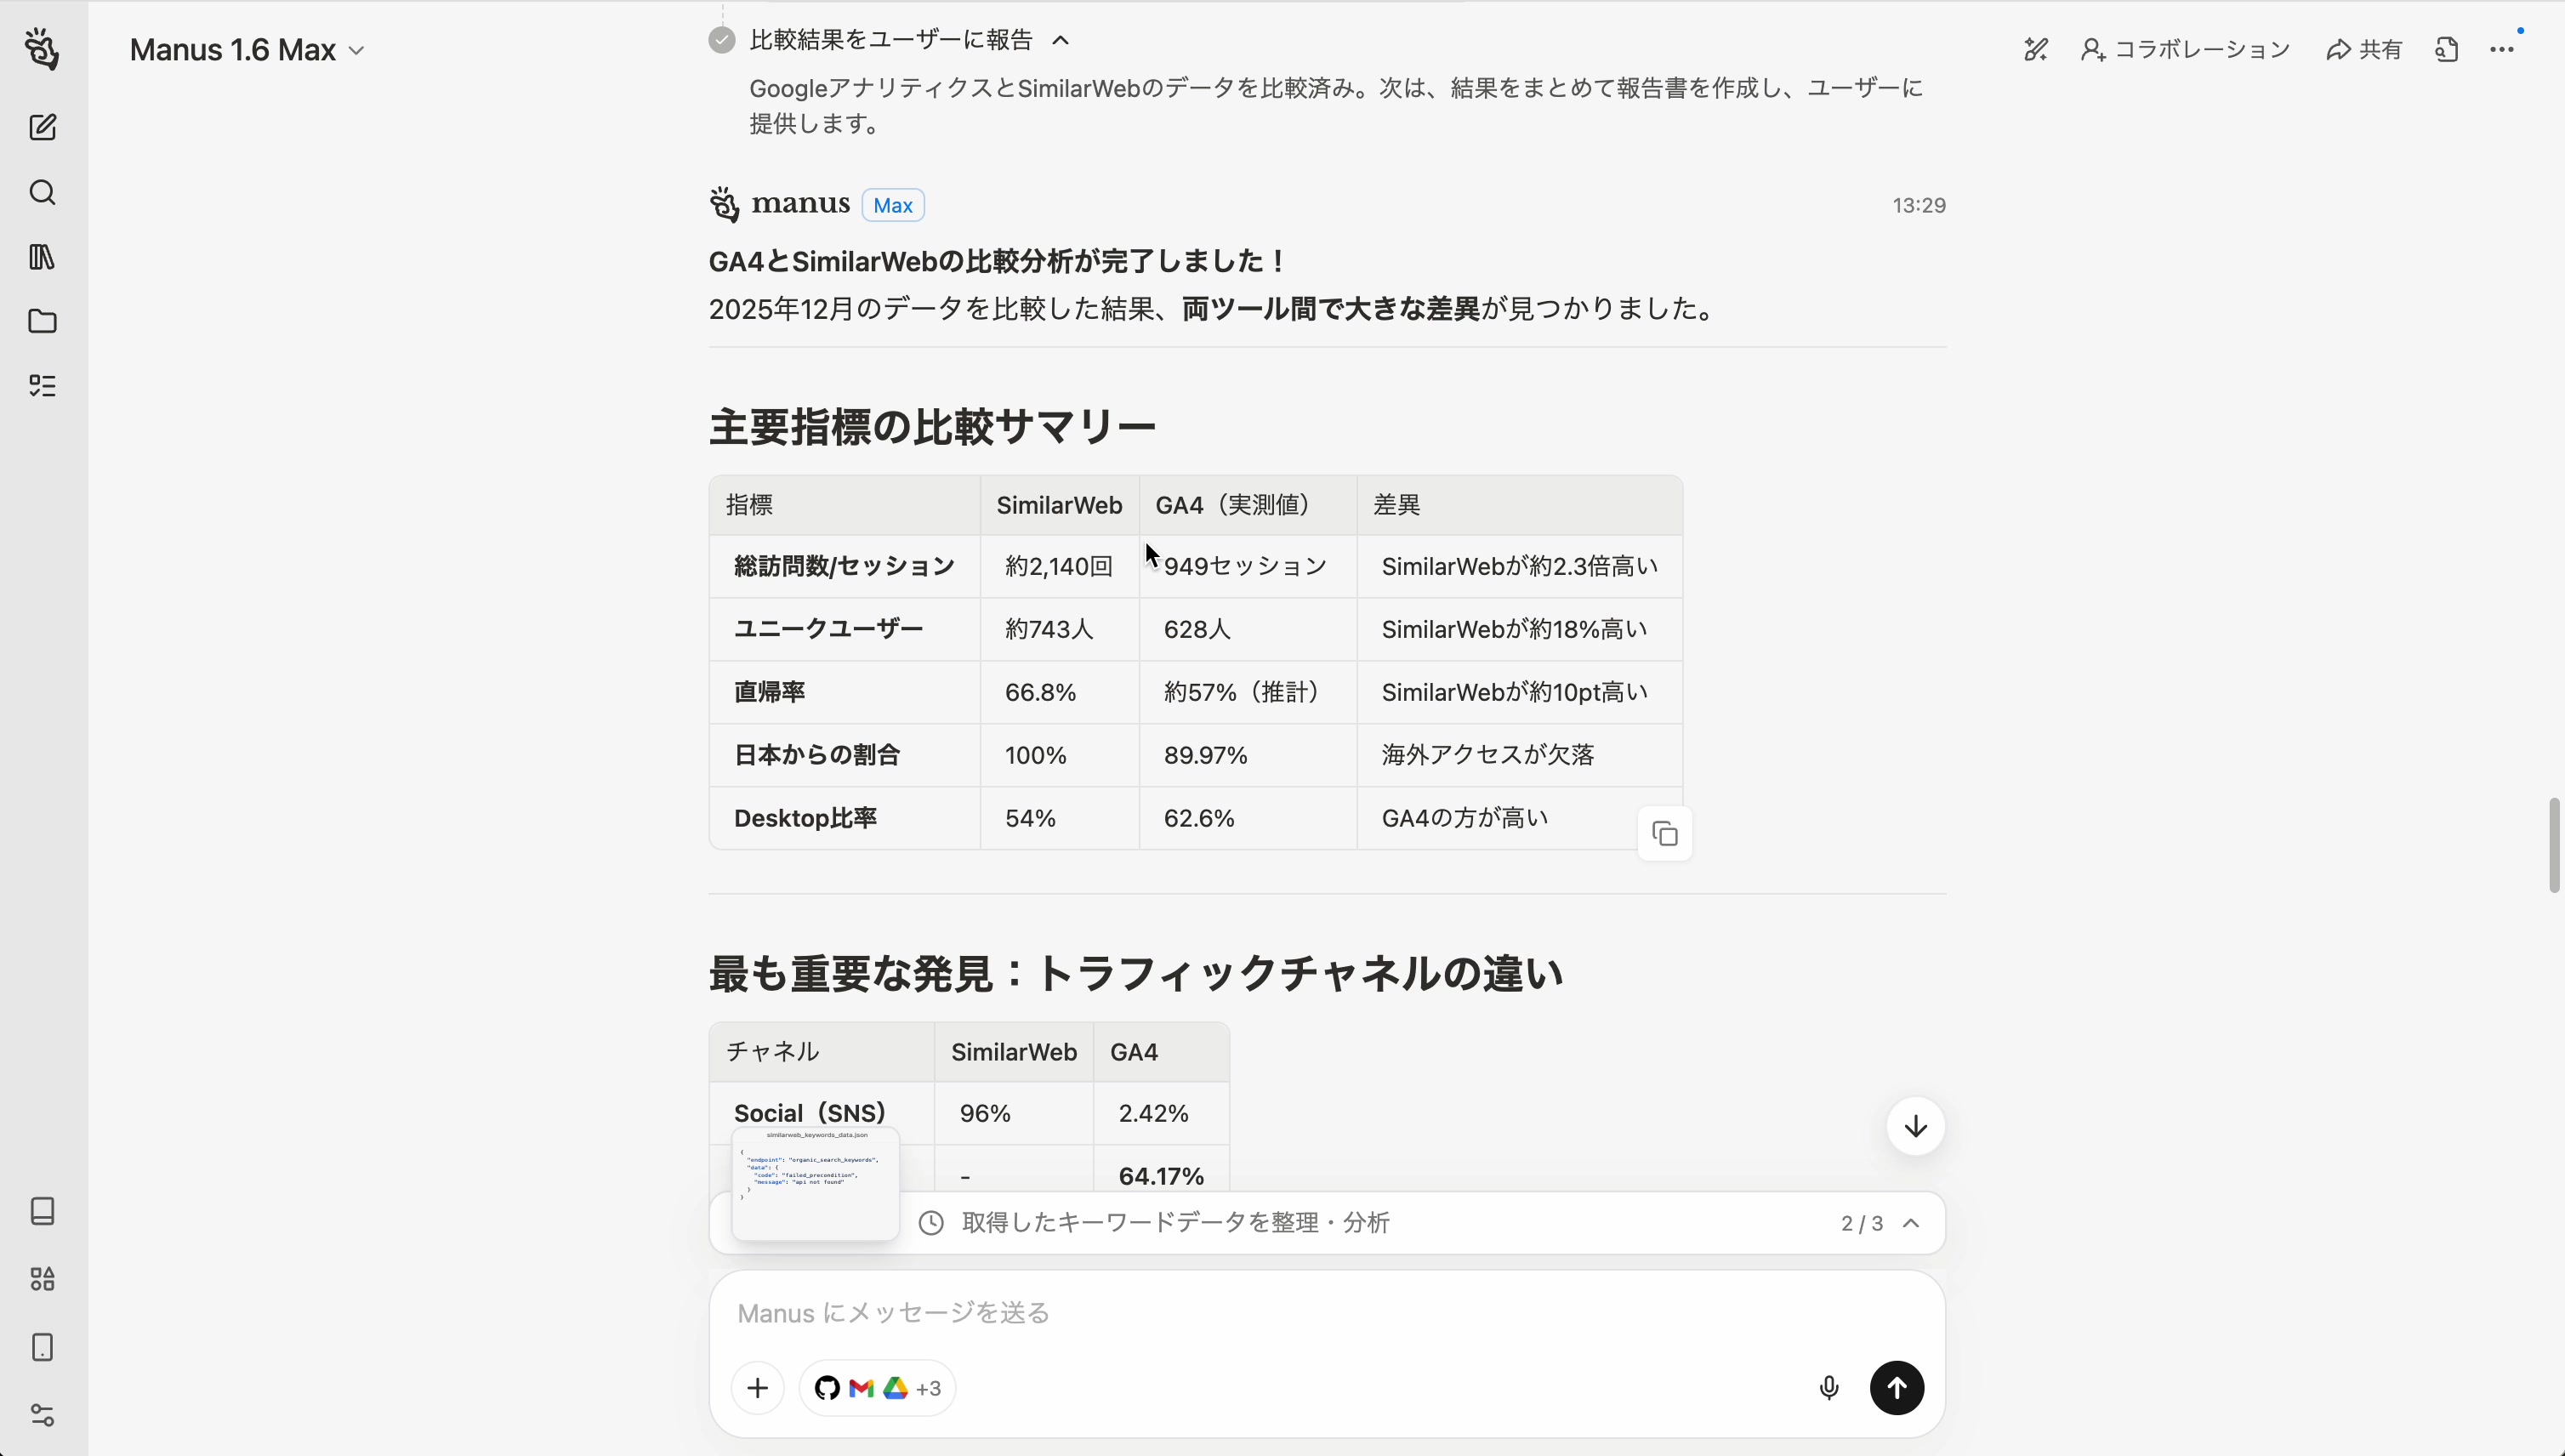
Task: Jump down with the floating arrow button
Action: click(1914, 1126)
